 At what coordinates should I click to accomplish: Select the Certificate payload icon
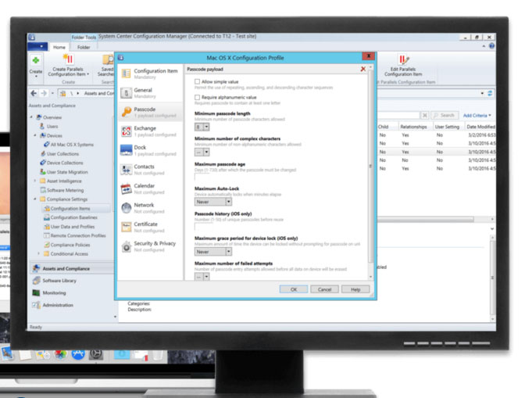127,227
